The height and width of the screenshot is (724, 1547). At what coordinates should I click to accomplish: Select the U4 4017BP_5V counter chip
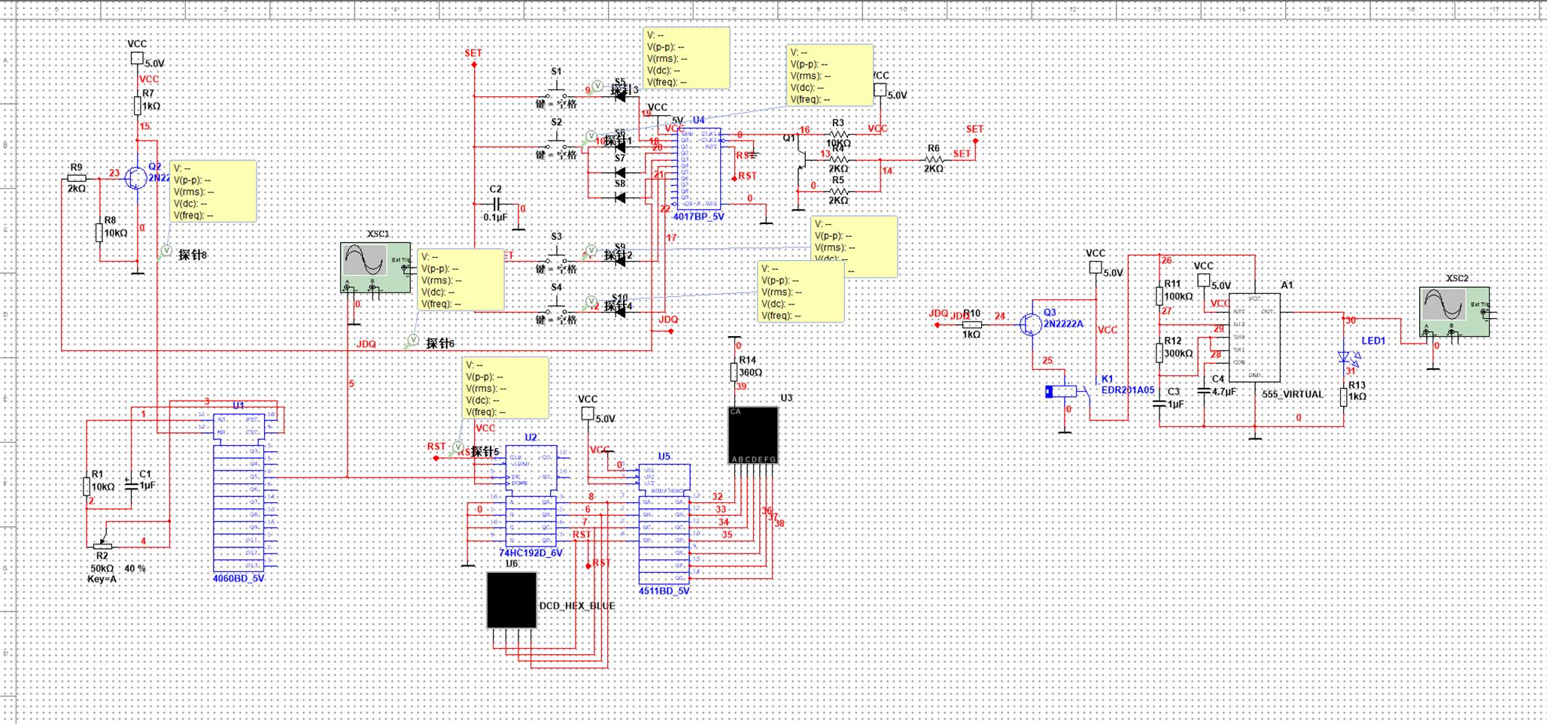tap(700, 169)
